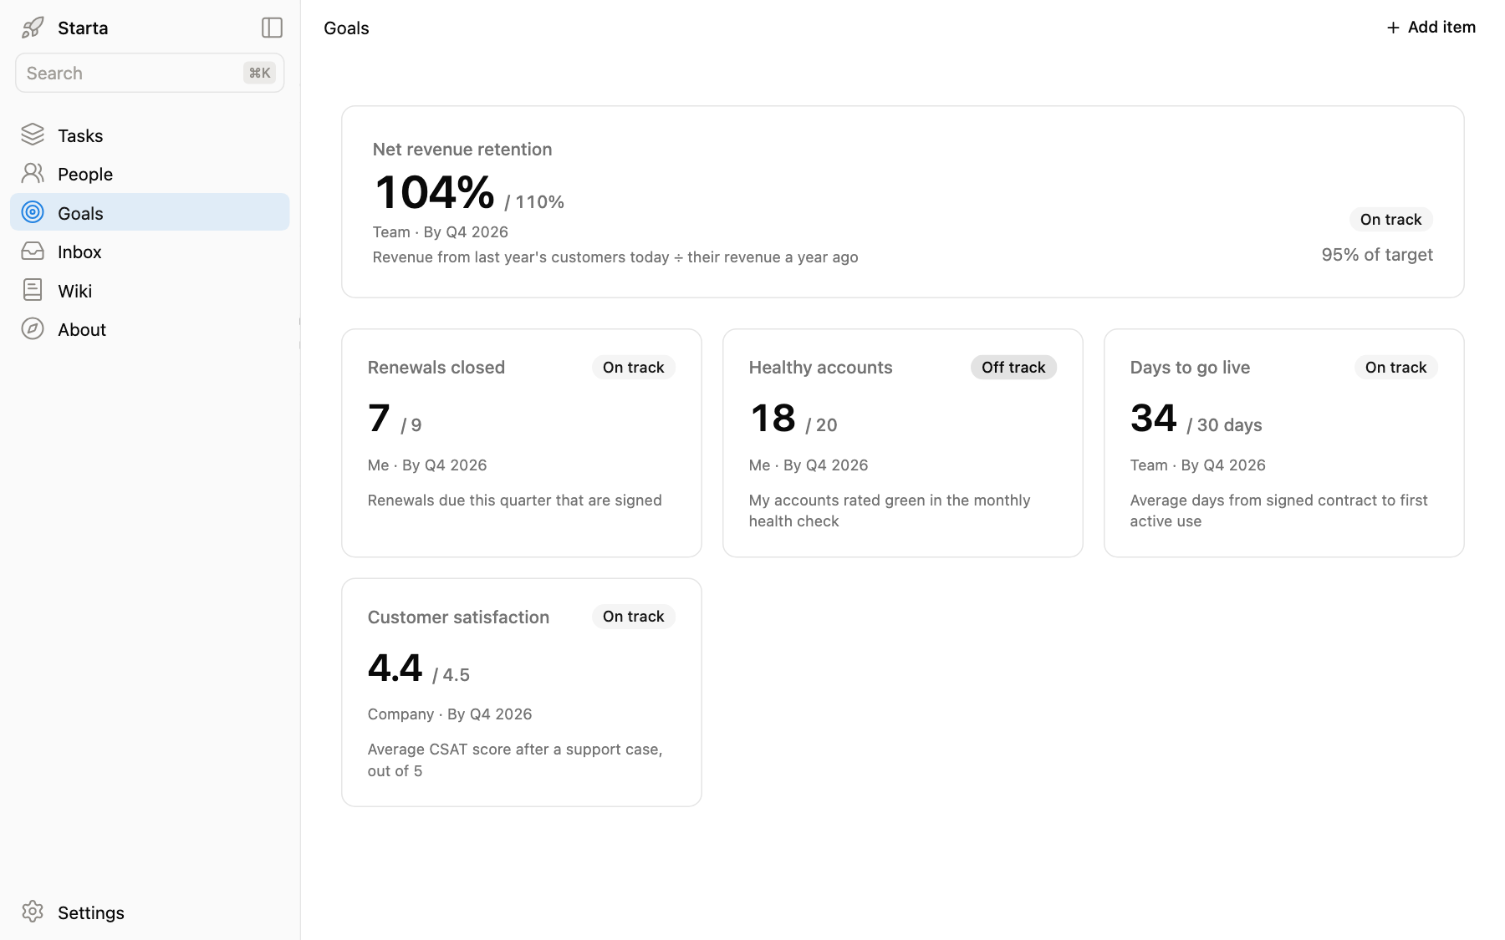Click On track badge on Days to go live
Screen dimensions: 1505x940
tap(1395, 367)
